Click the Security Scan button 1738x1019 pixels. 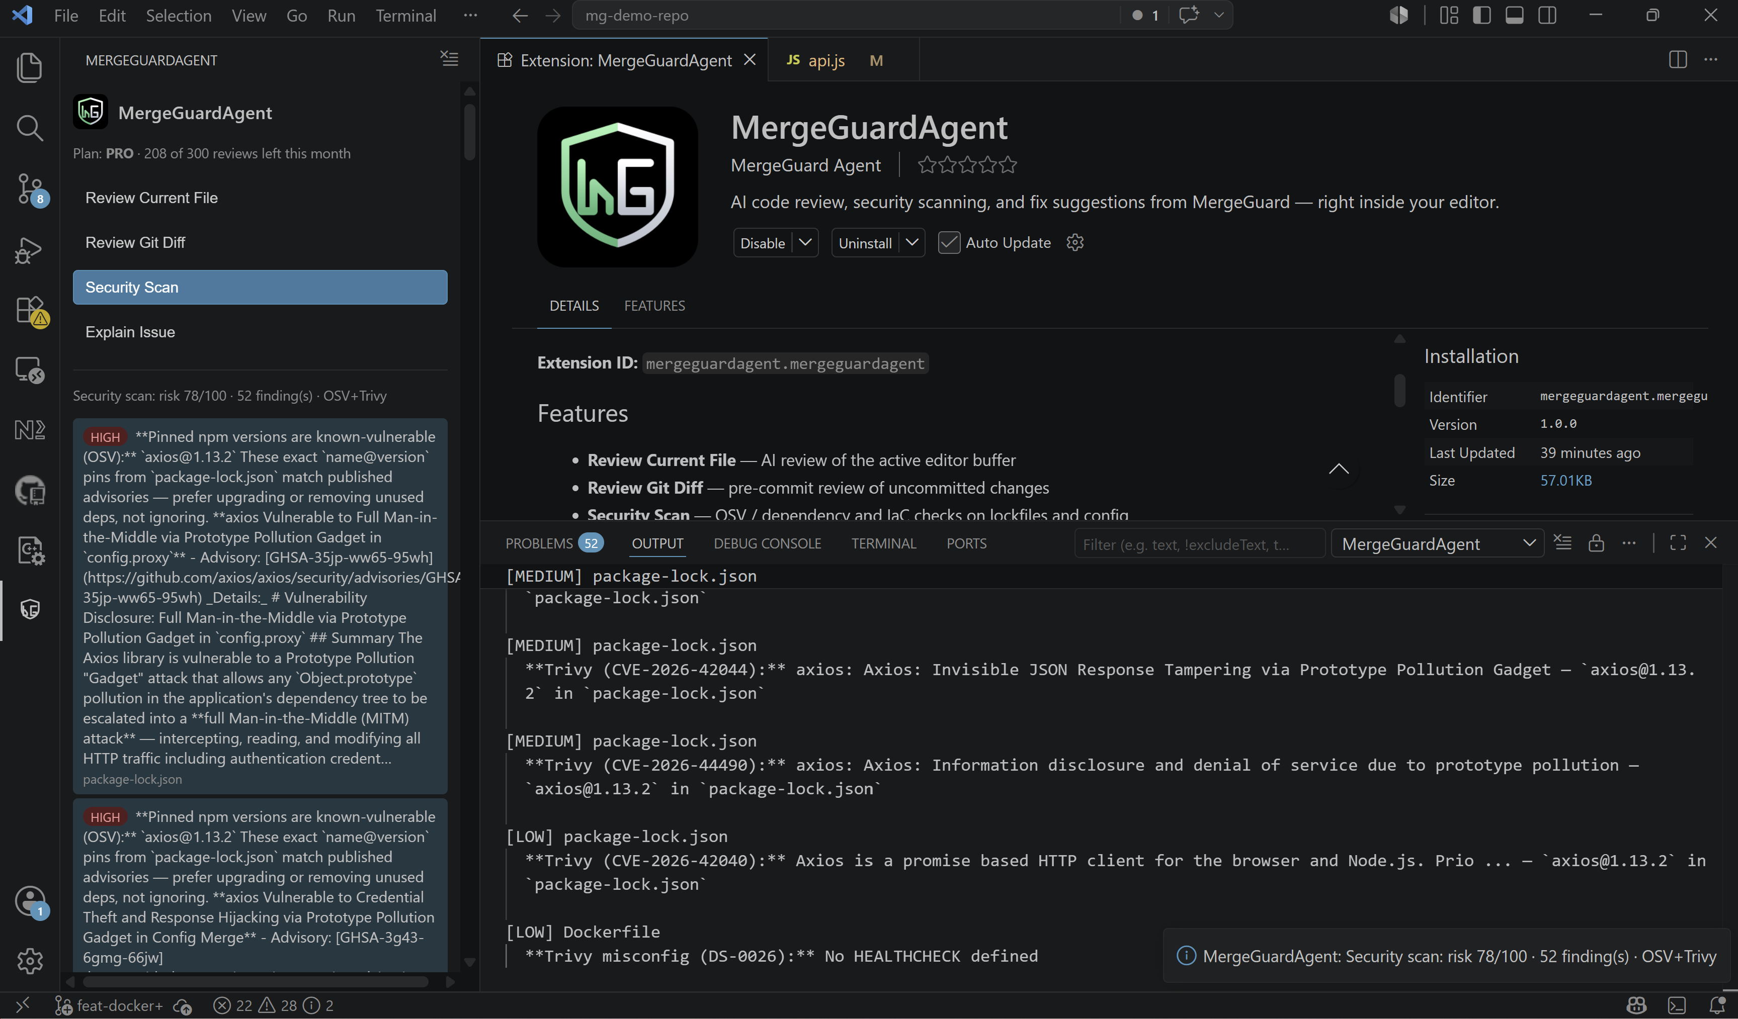tap(260, 287)
